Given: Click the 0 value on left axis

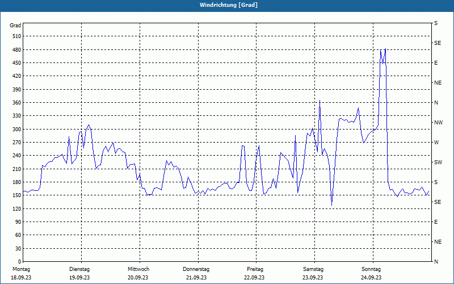Looking at the screenshot, I should 20,262.
